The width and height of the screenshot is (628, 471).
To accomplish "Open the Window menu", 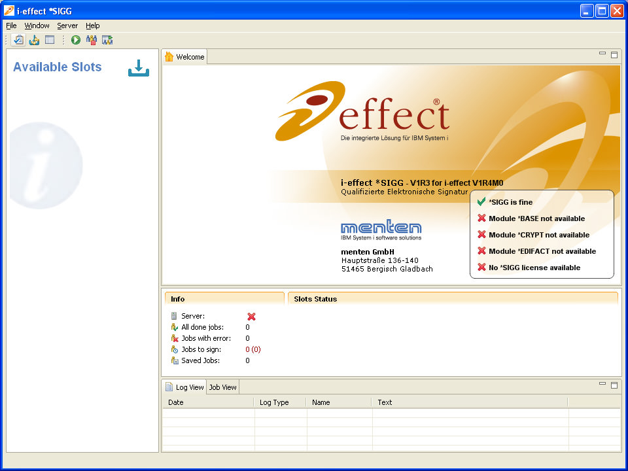I will click(37, 26).
